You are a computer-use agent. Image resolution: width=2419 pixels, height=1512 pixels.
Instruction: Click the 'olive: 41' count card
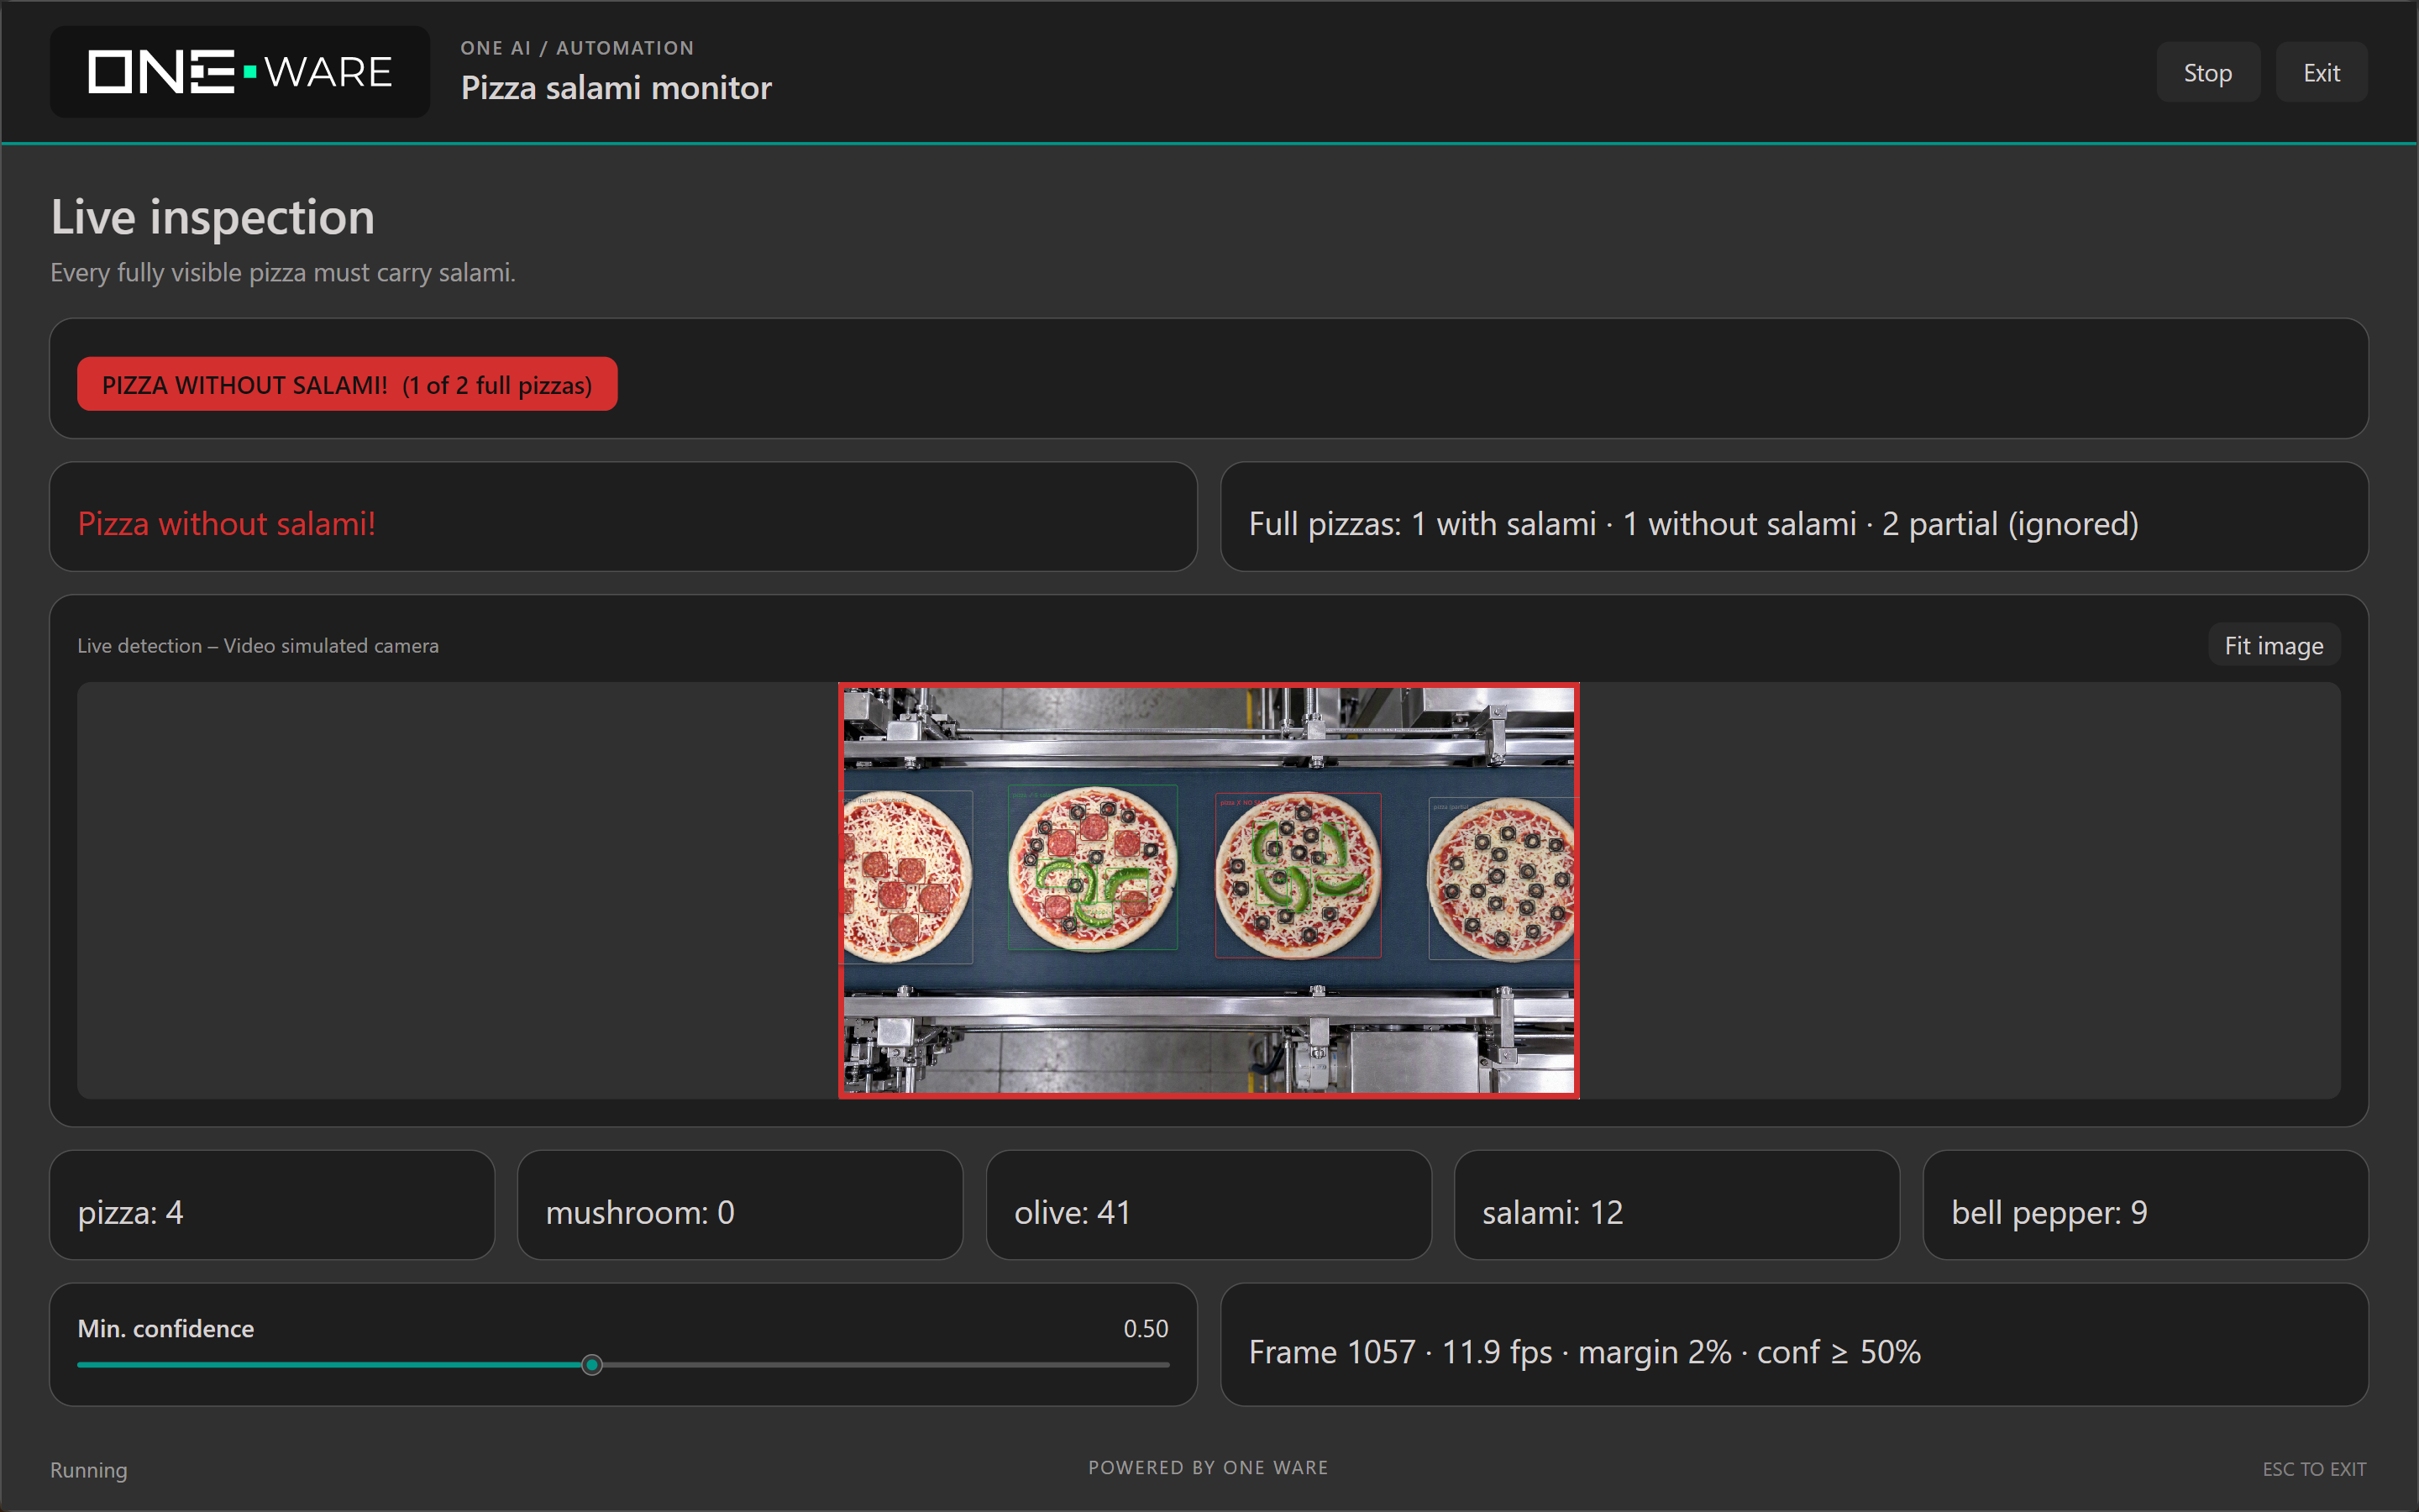tap(1209, 1205)
